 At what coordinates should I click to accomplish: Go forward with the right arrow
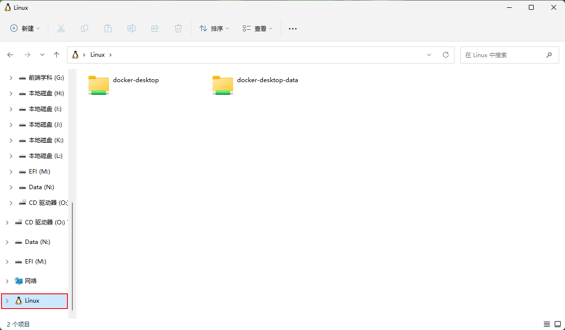tap(27, 55)
